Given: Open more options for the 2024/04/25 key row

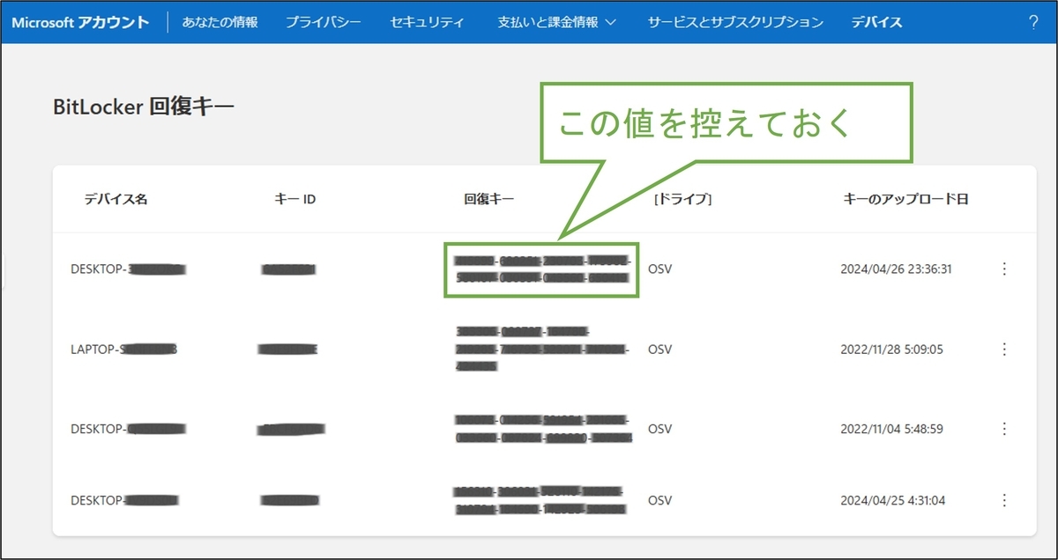Looking at the screenshot, I should (x=1004, y=500).
